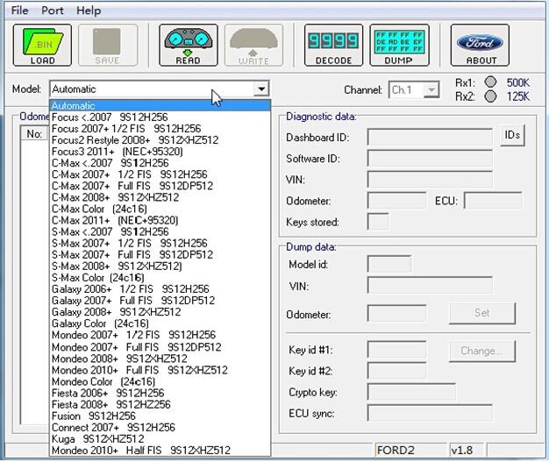Image resolution: width=549 pixels, height=462 pixels.
Task: Pick Mondeo 2010+ Full FIS 9S12XHZ512
Action: (160, 370)
